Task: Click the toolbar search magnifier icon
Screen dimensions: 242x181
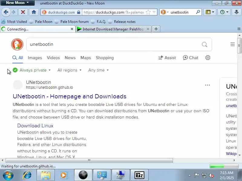Action: tap(198, 12)
